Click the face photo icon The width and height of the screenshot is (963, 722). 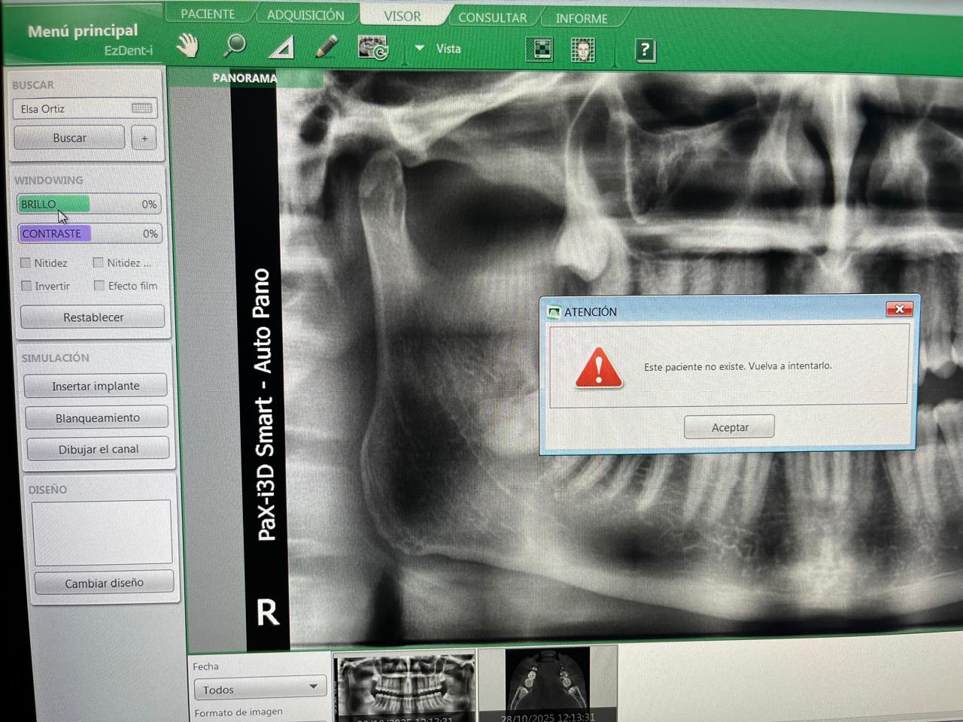582,50
